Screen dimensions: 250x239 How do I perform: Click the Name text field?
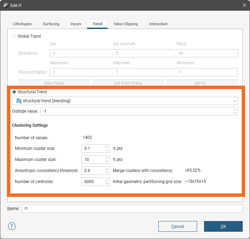point(132,209)
